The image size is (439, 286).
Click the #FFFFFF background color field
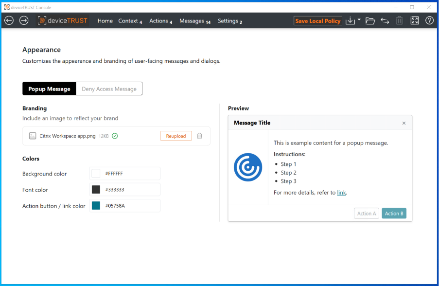(125, 173)
